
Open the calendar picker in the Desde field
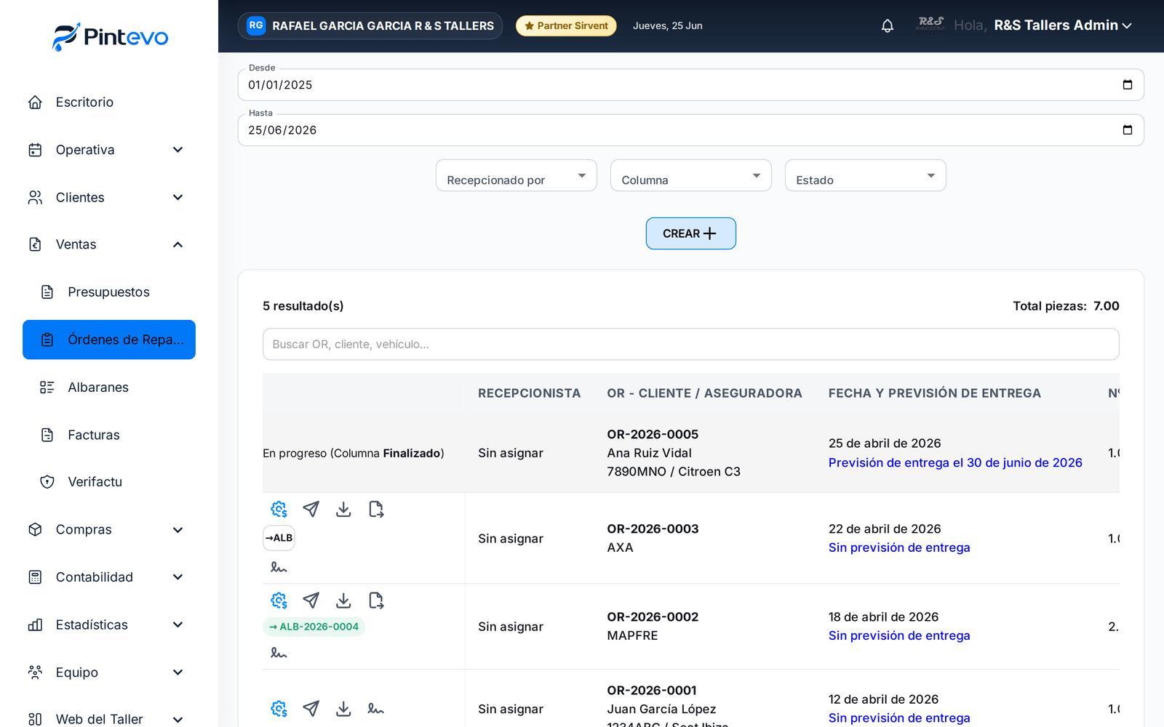1128,85
